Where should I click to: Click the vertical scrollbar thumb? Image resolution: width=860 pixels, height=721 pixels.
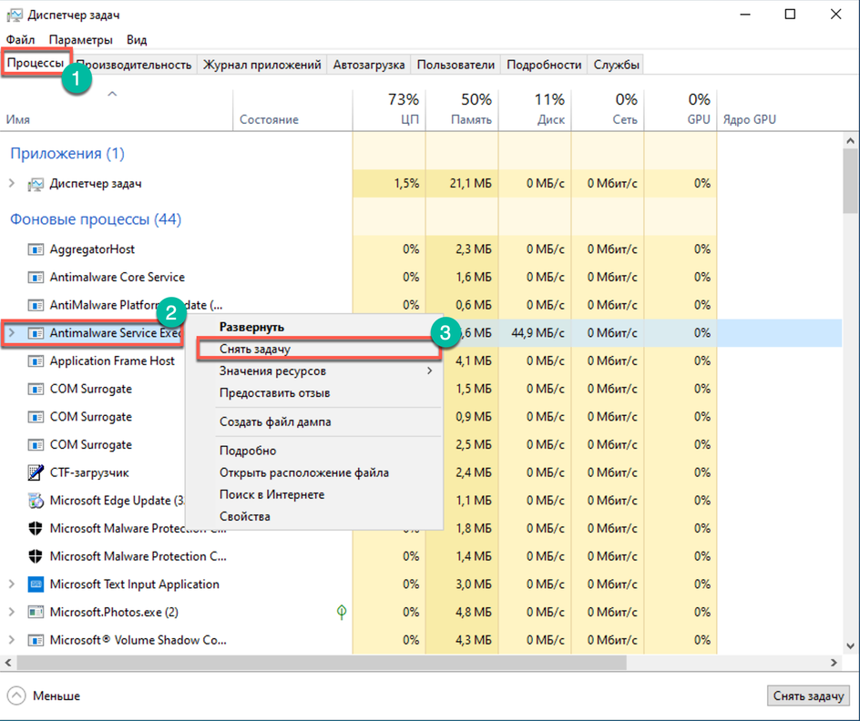(851, 181)
